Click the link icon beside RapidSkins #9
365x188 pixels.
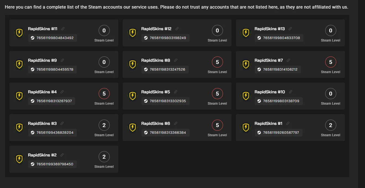tap(62, 60)
